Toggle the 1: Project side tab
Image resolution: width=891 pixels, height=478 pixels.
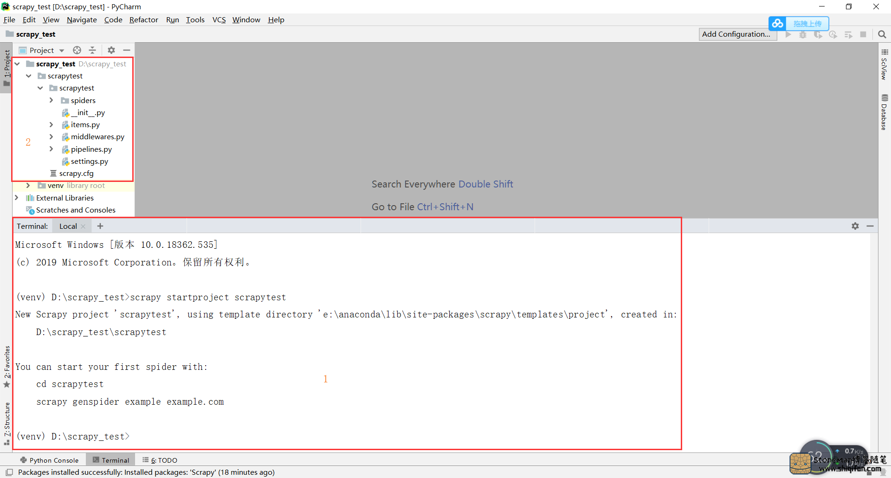[x=6, y=68]
